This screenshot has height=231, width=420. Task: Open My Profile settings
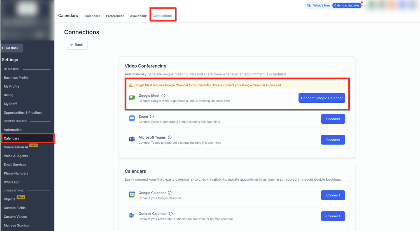(12, 86)
